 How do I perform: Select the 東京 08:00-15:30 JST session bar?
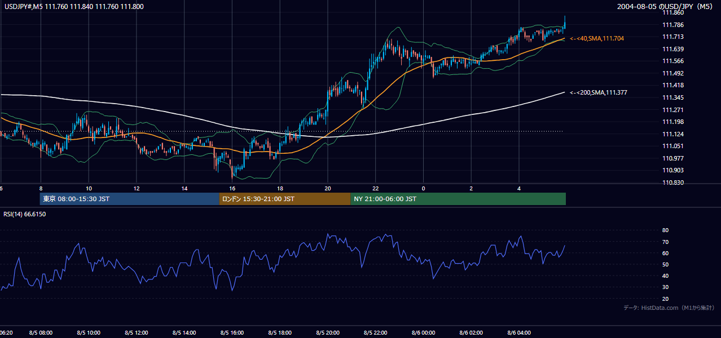(130, 199)
